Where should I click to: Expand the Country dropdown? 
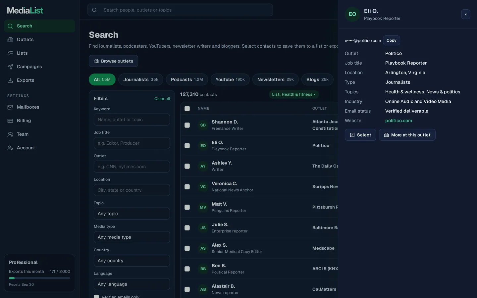[132, 261]
